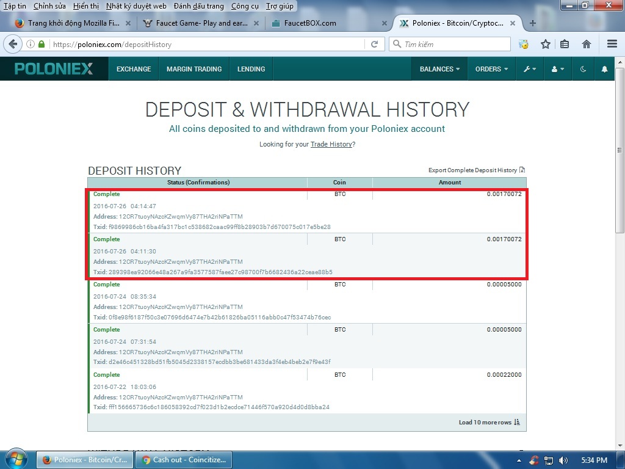Click the Status (Confirmations) column header

198,182
